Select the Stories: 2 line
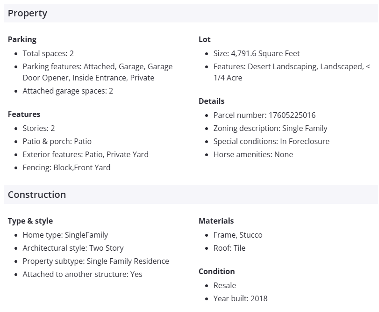 (x=39, y=128)
